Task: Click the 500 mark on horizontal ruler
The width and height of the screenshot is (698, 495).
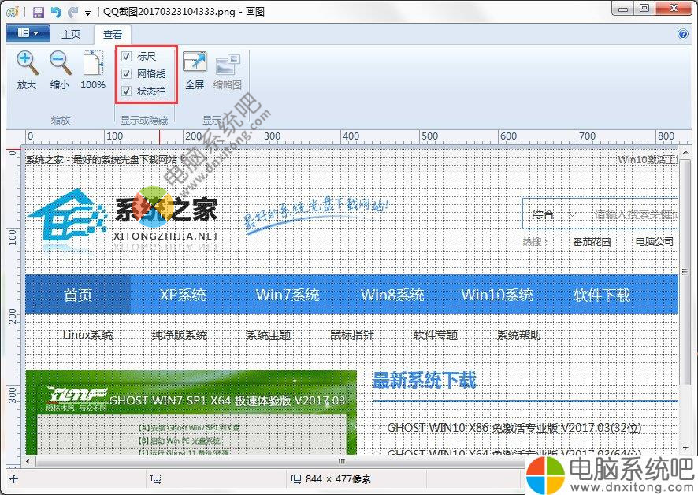Action: click(x=429, y=136)
